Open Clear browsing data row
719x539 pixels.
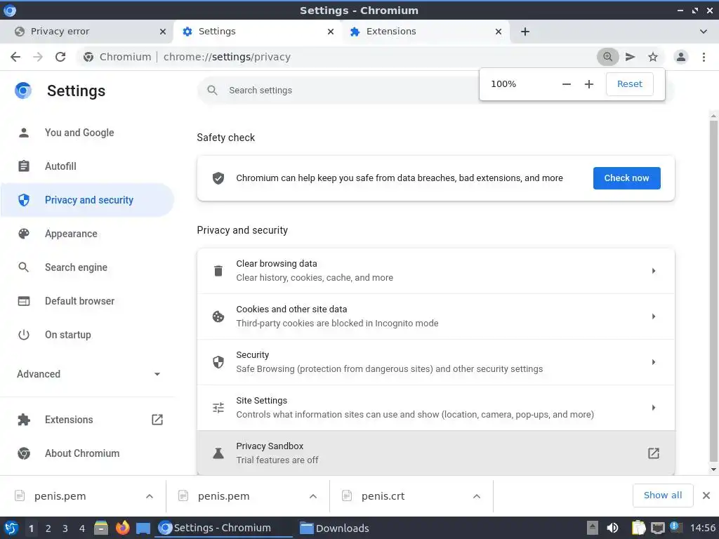tap(435, 271)
